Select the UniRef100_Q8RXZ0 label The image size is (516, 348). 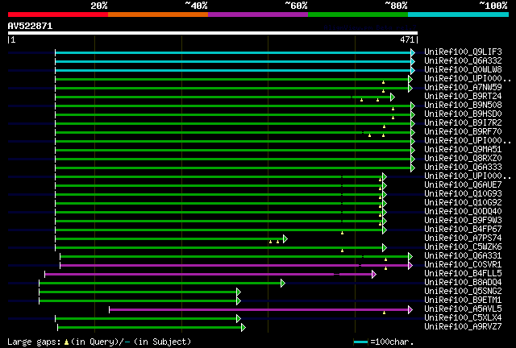(x=463, y=159)
